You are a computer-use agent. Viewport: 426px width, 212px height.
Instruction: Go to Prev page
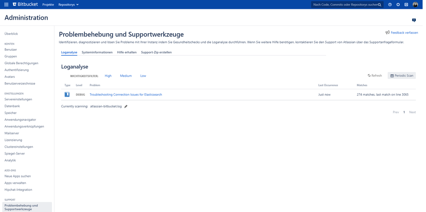[396, 112]
